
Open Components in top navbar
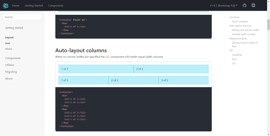coord(56,6)
